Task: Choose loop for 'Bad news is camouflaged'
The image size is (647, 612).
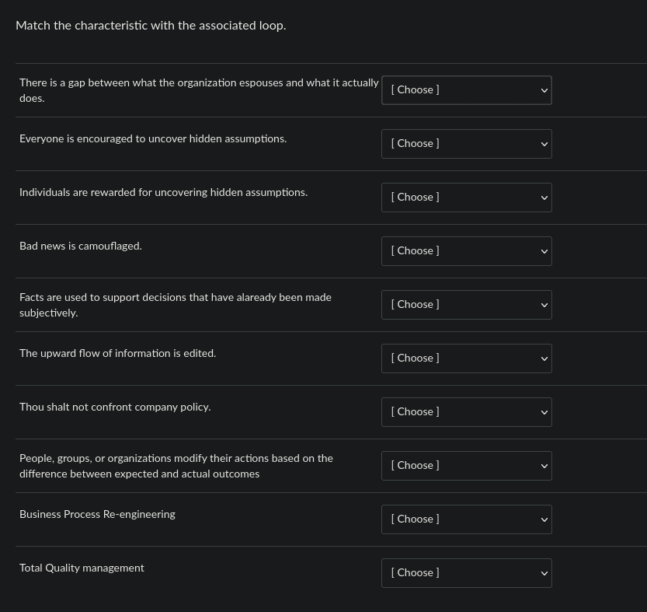Action: coord(466,251)
